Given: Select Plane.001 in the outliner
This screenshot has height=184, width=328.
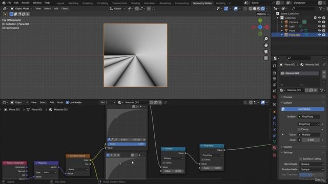Looking at the screenshot, I should point(294,35).
